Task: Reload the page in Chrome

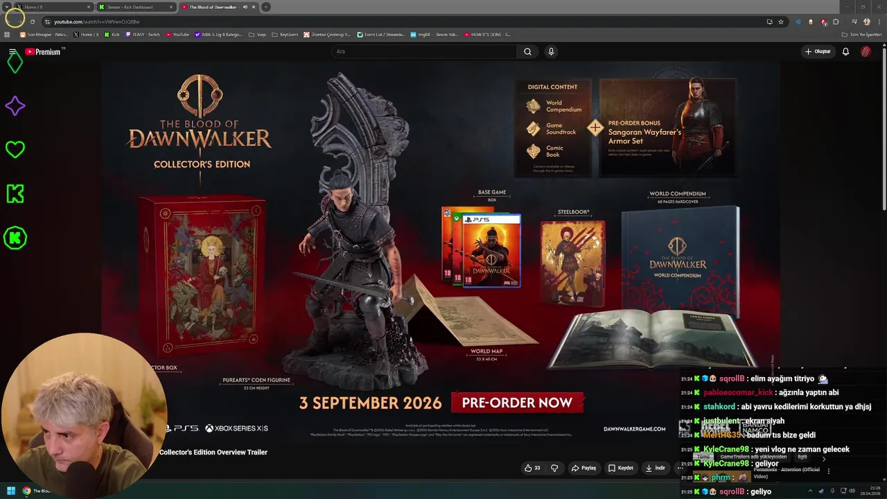Action: click(x=32, y=21)
